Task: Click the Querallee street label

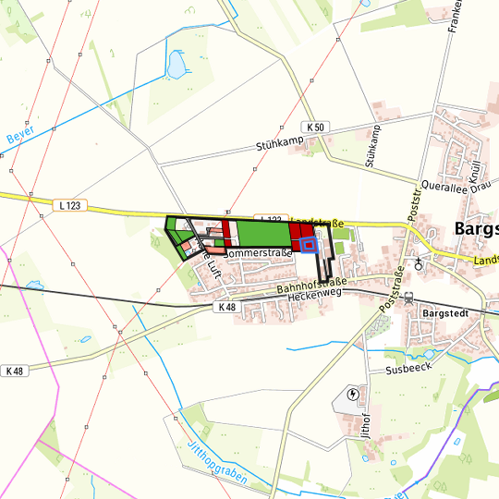Action: tap(444, 187)
